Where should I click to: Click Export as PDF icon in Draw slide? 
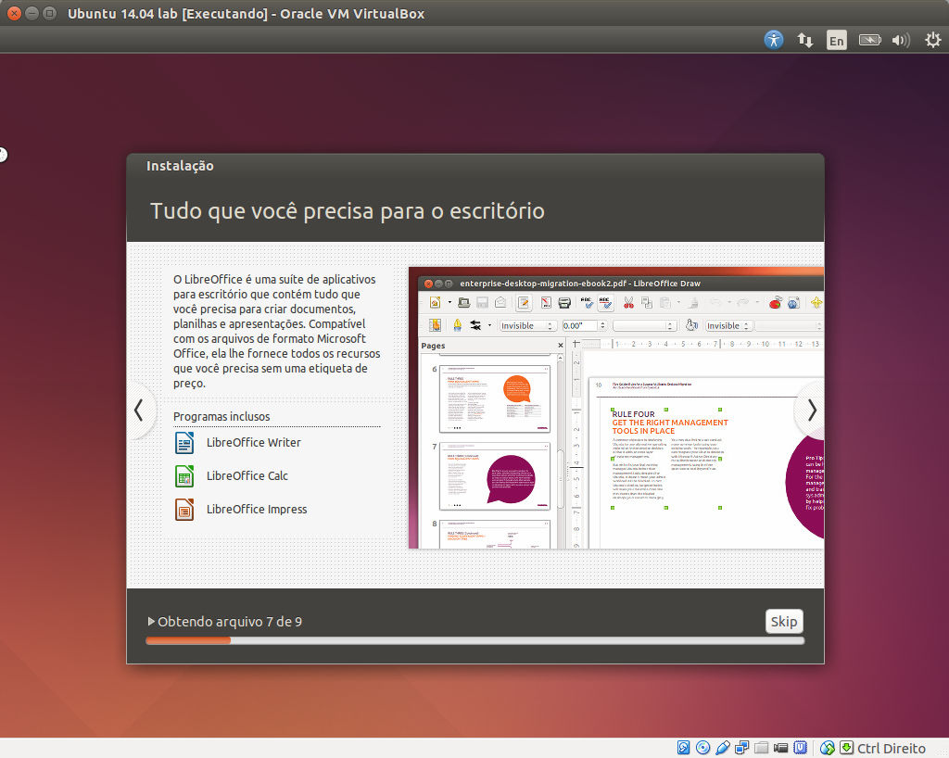tap(546, 302)
